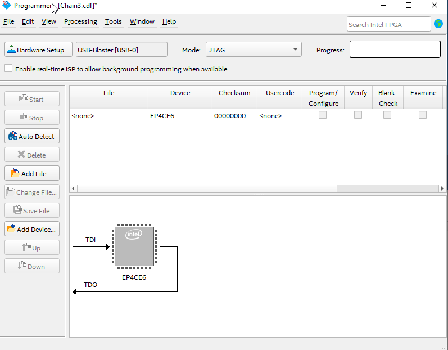The width and height of the screenshot is (448, 350).
Task: Click the Hardware Setup button
Action: 38,50
